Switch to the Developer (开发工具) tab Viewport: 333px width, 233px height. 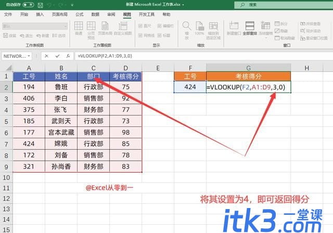[147, 15]
